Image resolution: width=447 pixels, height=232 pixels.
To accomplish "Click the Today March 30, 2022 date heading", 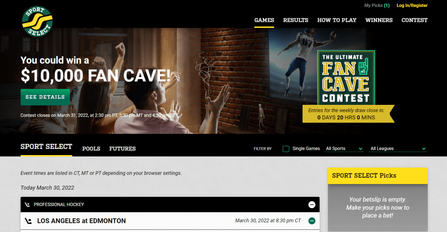I will pyautogui.click(x=47, y=188).
